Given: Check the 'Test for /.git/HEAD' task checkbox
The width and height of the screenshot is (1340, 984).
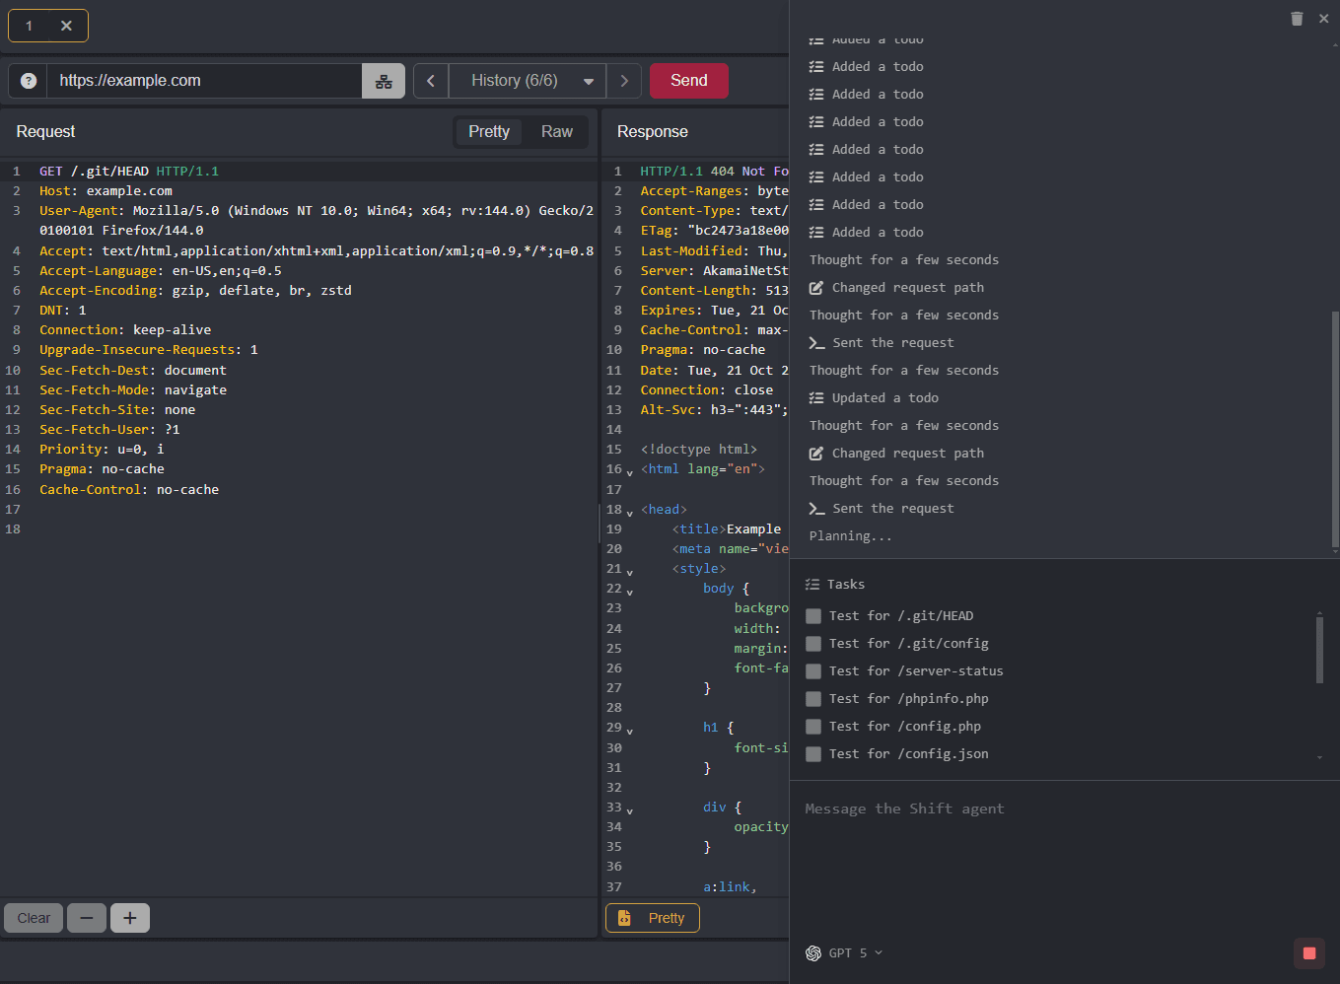Looking at the screenshot, I should click(x=812, y=615).
